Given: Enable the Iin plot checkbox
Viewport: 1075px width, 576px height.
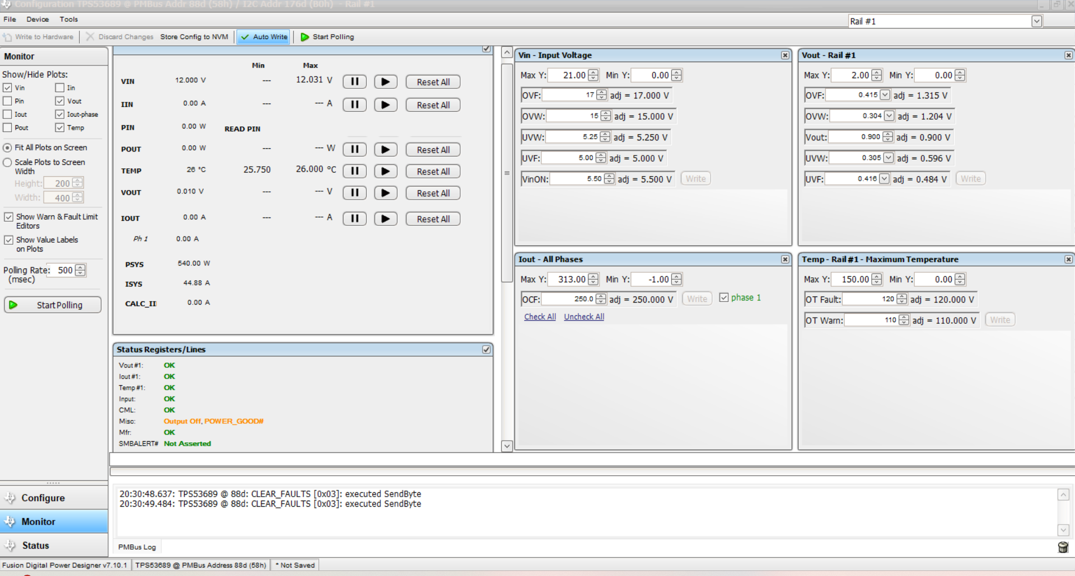Looking at the screenshot, I should click(x=60, y=88).
